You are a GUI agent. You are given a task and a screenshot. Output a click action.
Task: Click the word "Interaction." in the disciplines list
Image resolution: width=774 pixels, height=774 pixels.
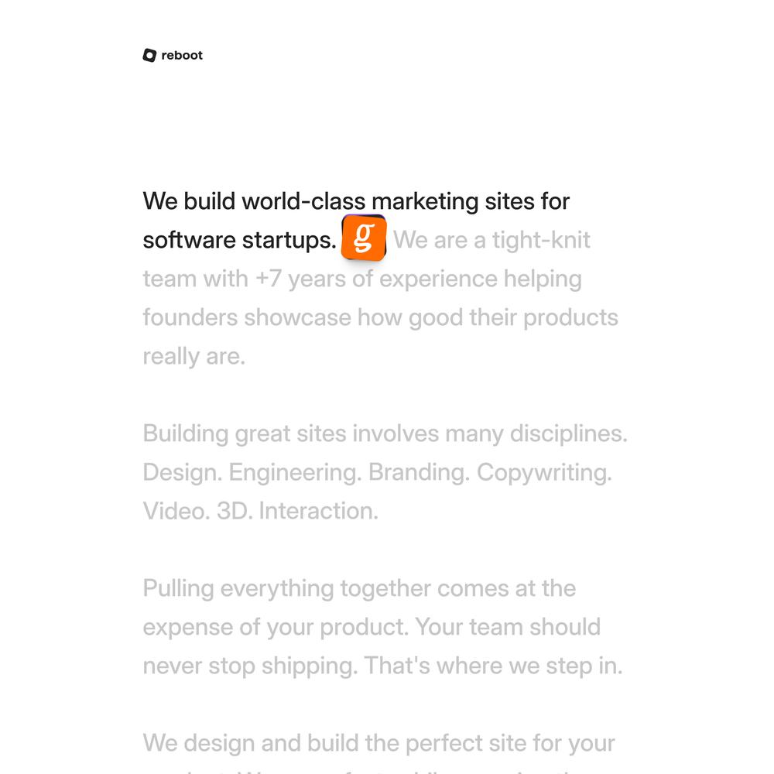tap(318, 511)
